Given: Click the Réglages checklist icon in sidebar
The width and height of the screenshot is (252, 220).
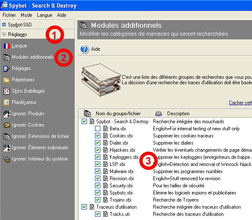Looking at the screenshot, I should [6, 69].
